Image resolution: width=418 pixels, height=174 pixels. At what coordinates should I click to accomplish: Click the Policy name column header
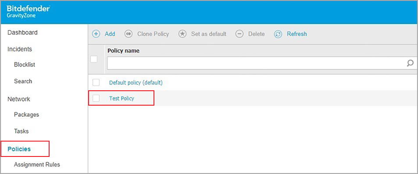pyautogui.click(x=123, y=51)
